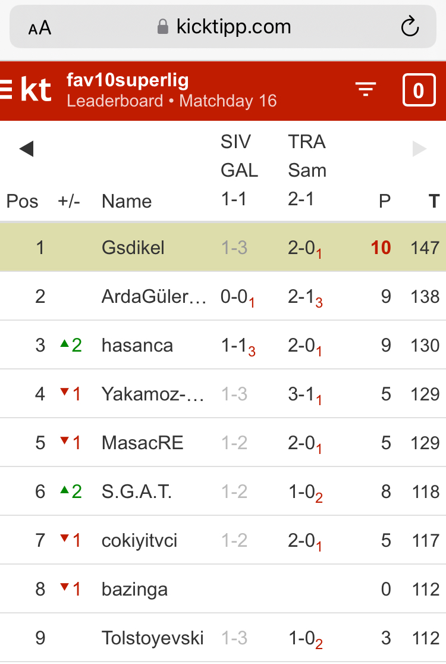This screenshot has width=446, height=664.
Task: Click the T total points column header
Action: [x=434, y=201]
